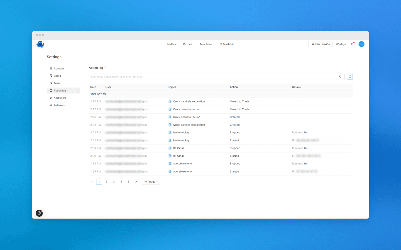Click the 2:02 PM time cell

tap(96, 132)
